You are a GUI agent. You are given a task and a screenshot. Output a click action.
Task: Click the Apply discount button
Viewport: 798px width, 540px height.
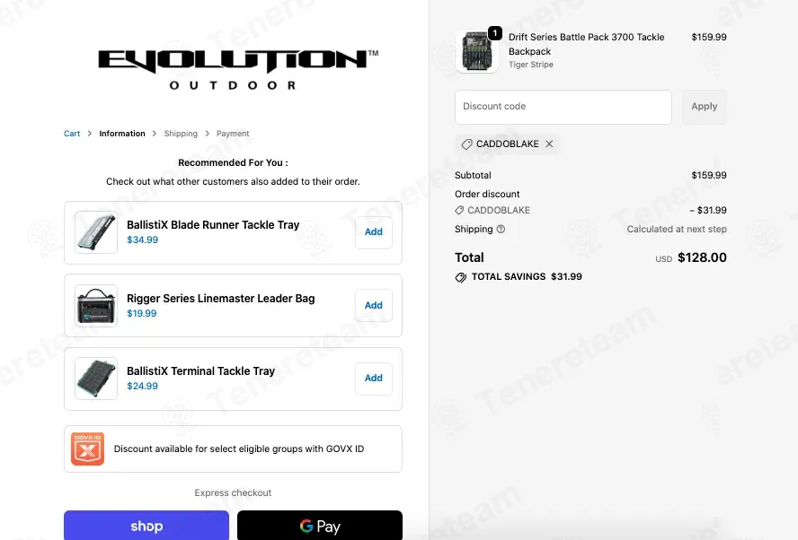point(705,107)
